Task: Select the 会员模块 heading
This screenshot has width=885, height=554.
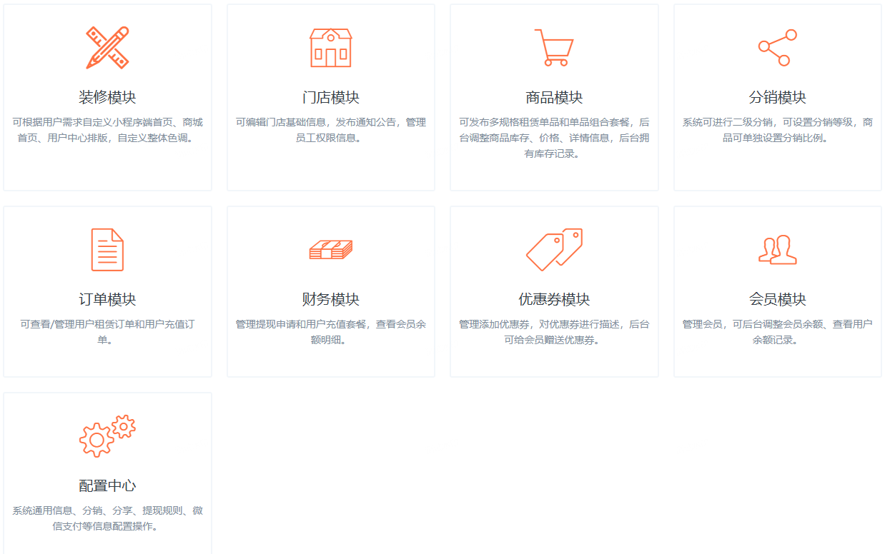Action: click(777, 300)
